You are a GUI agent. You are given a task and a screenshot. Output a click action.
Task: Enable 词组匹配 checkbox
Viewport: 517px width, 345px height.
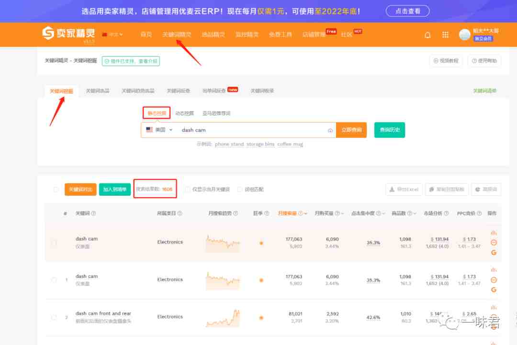pyautogui.click(x=240, y=189)
